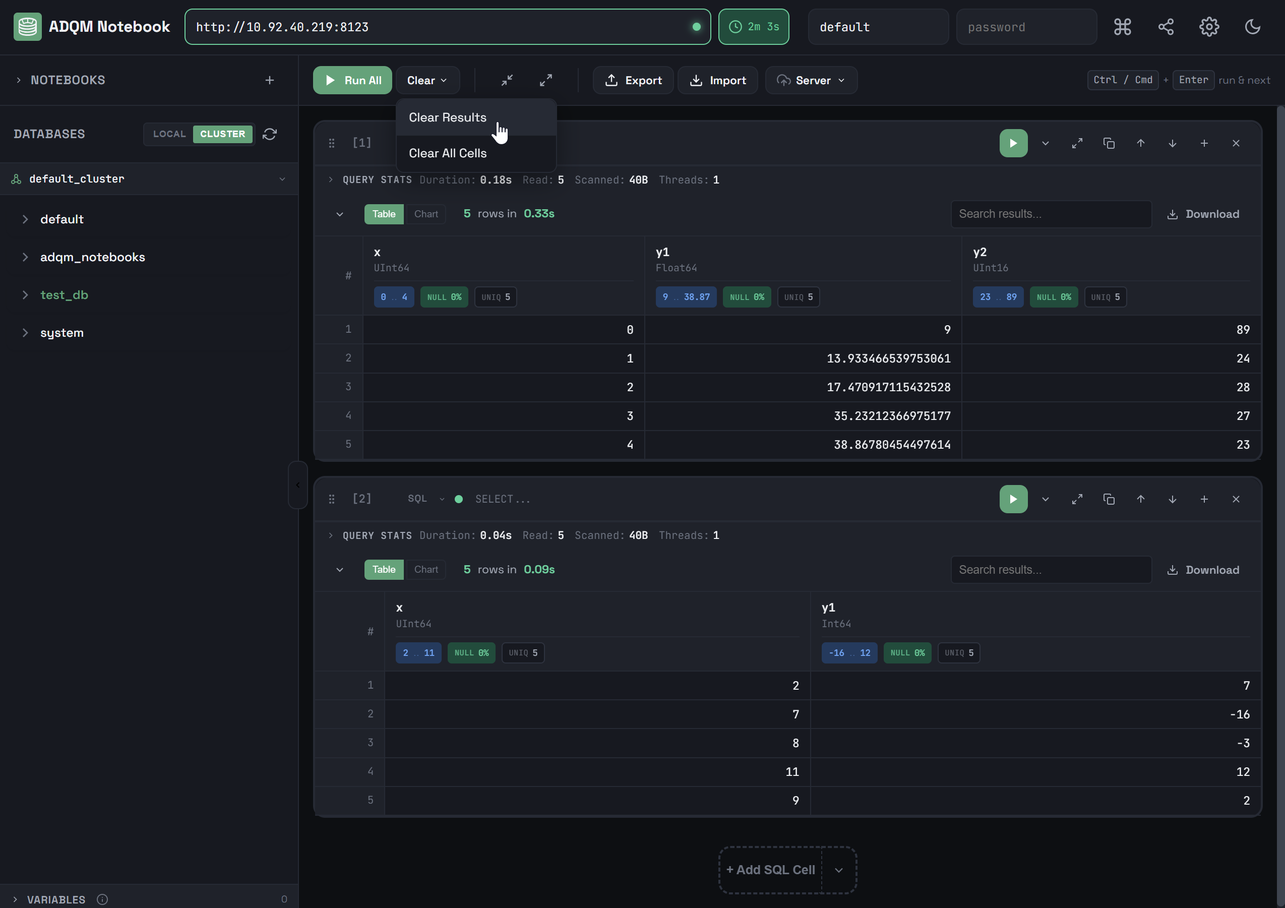Click Search results field in cell [2]
Screen dimensions: 1285x908
(1051, 570)
